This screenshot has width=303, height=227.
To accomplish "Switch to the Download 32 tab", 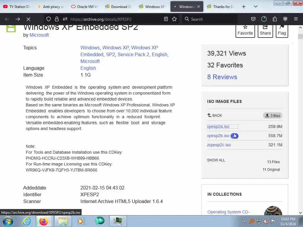I will 119,7.
